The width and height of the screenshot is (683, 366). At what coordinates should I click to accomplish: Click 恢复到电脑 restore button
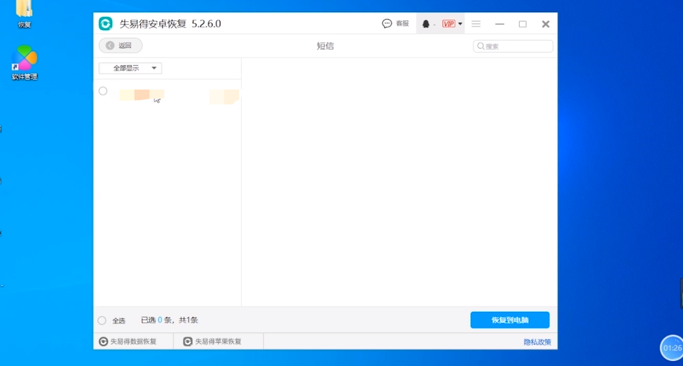coord(510,320)
